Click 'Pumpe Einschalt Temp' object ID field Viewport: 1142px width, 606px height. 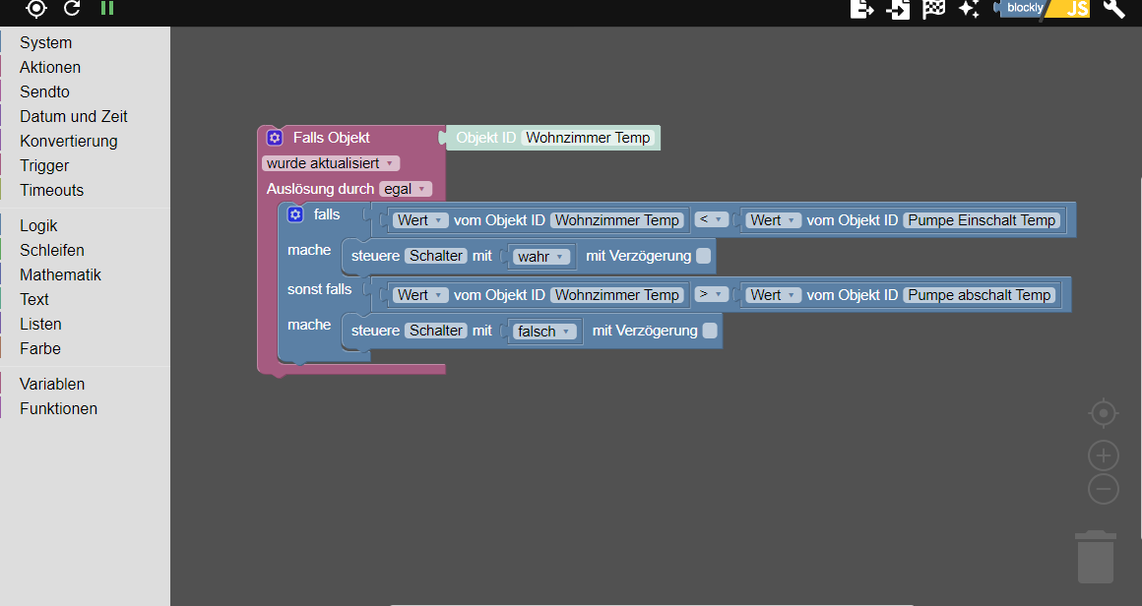click(x=982, y=219)
